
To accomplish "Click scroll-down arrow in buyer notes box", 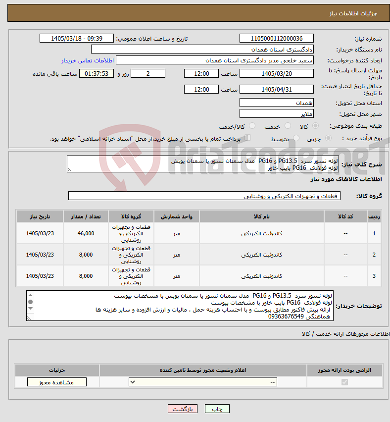I will click(x=30, y=309).
